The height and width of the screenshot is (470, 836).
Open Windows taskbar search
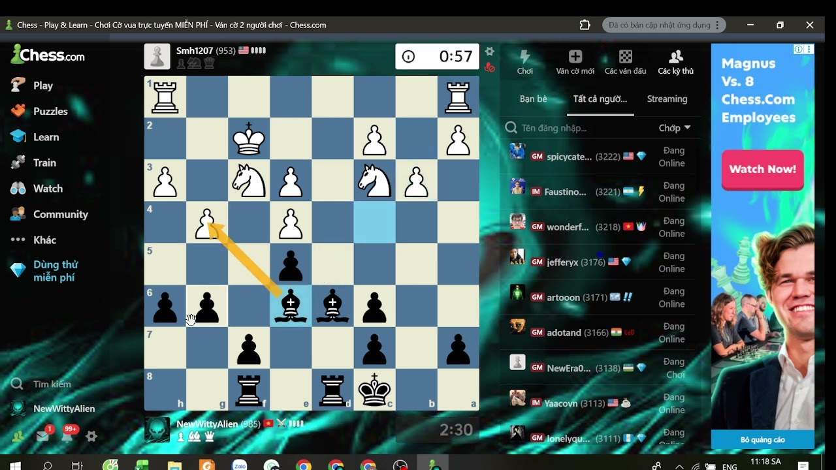coord(47,466)
